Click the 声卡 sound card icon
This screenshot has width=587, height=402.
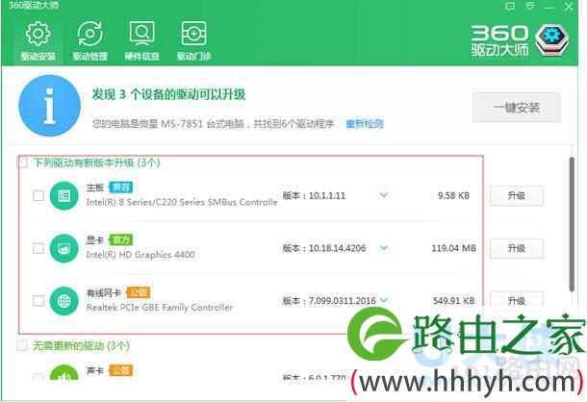(64, 377)
